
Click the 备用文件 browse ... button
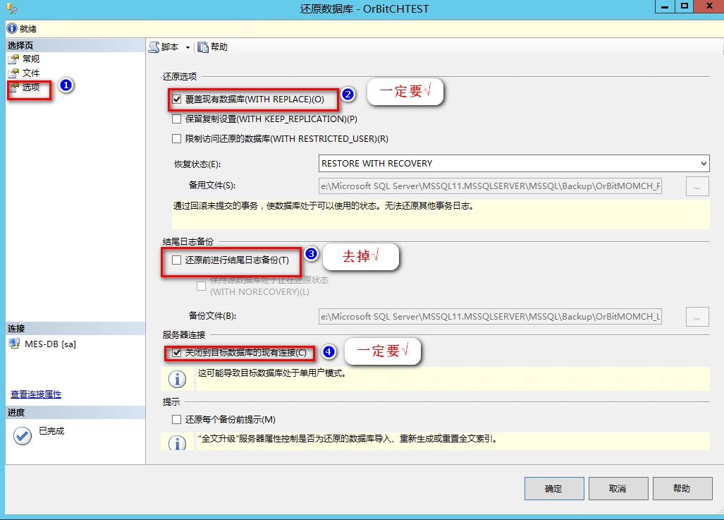click(x=697, y=186)
